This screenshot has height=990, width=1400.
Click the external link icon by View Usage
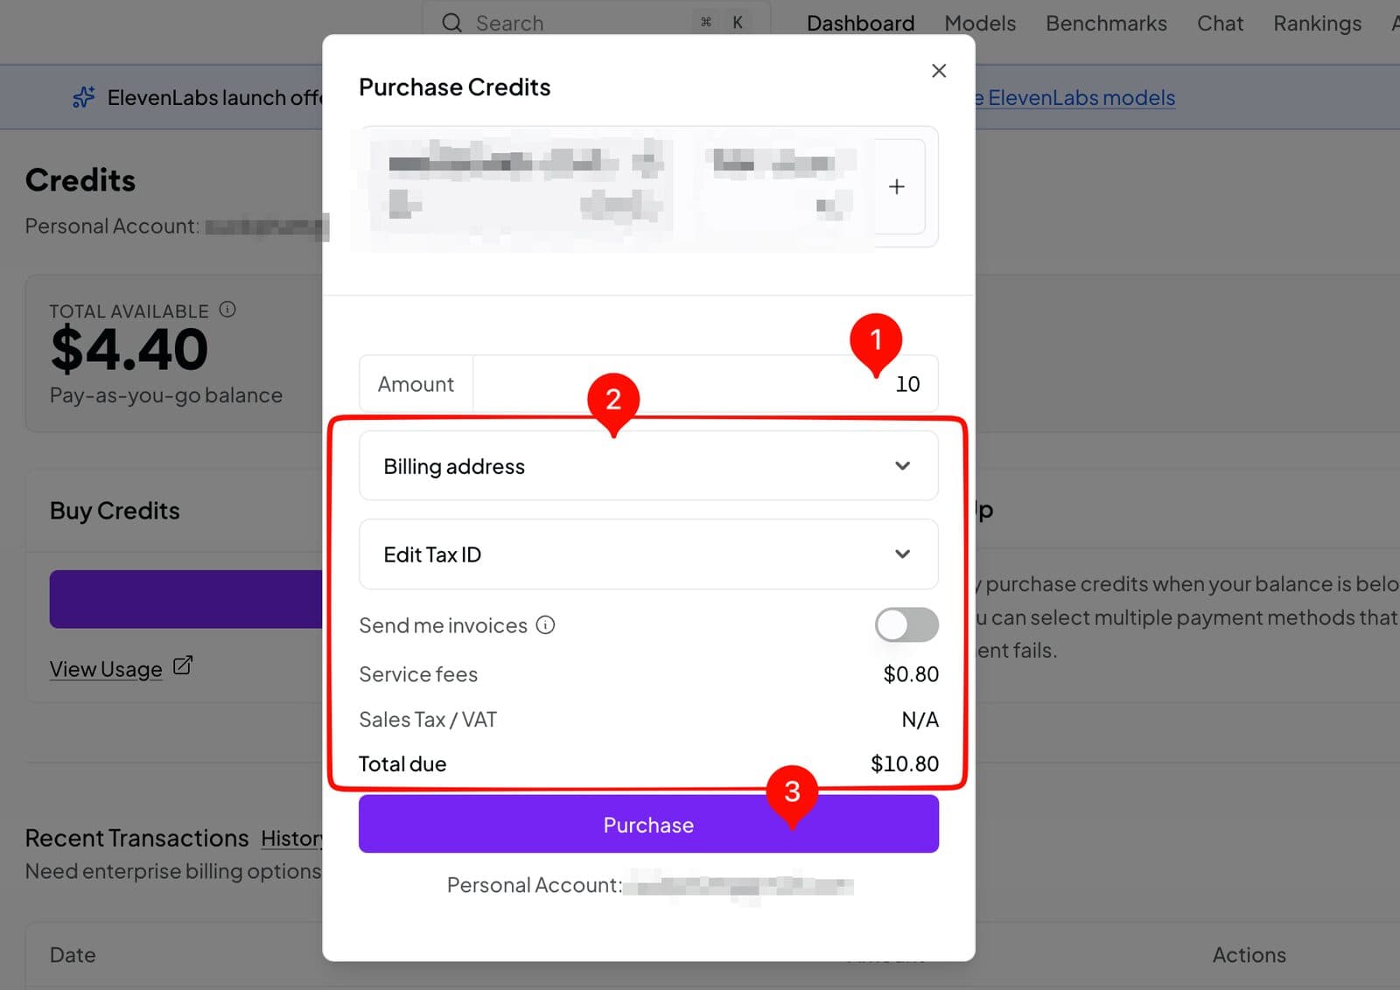tap(182, 666)
